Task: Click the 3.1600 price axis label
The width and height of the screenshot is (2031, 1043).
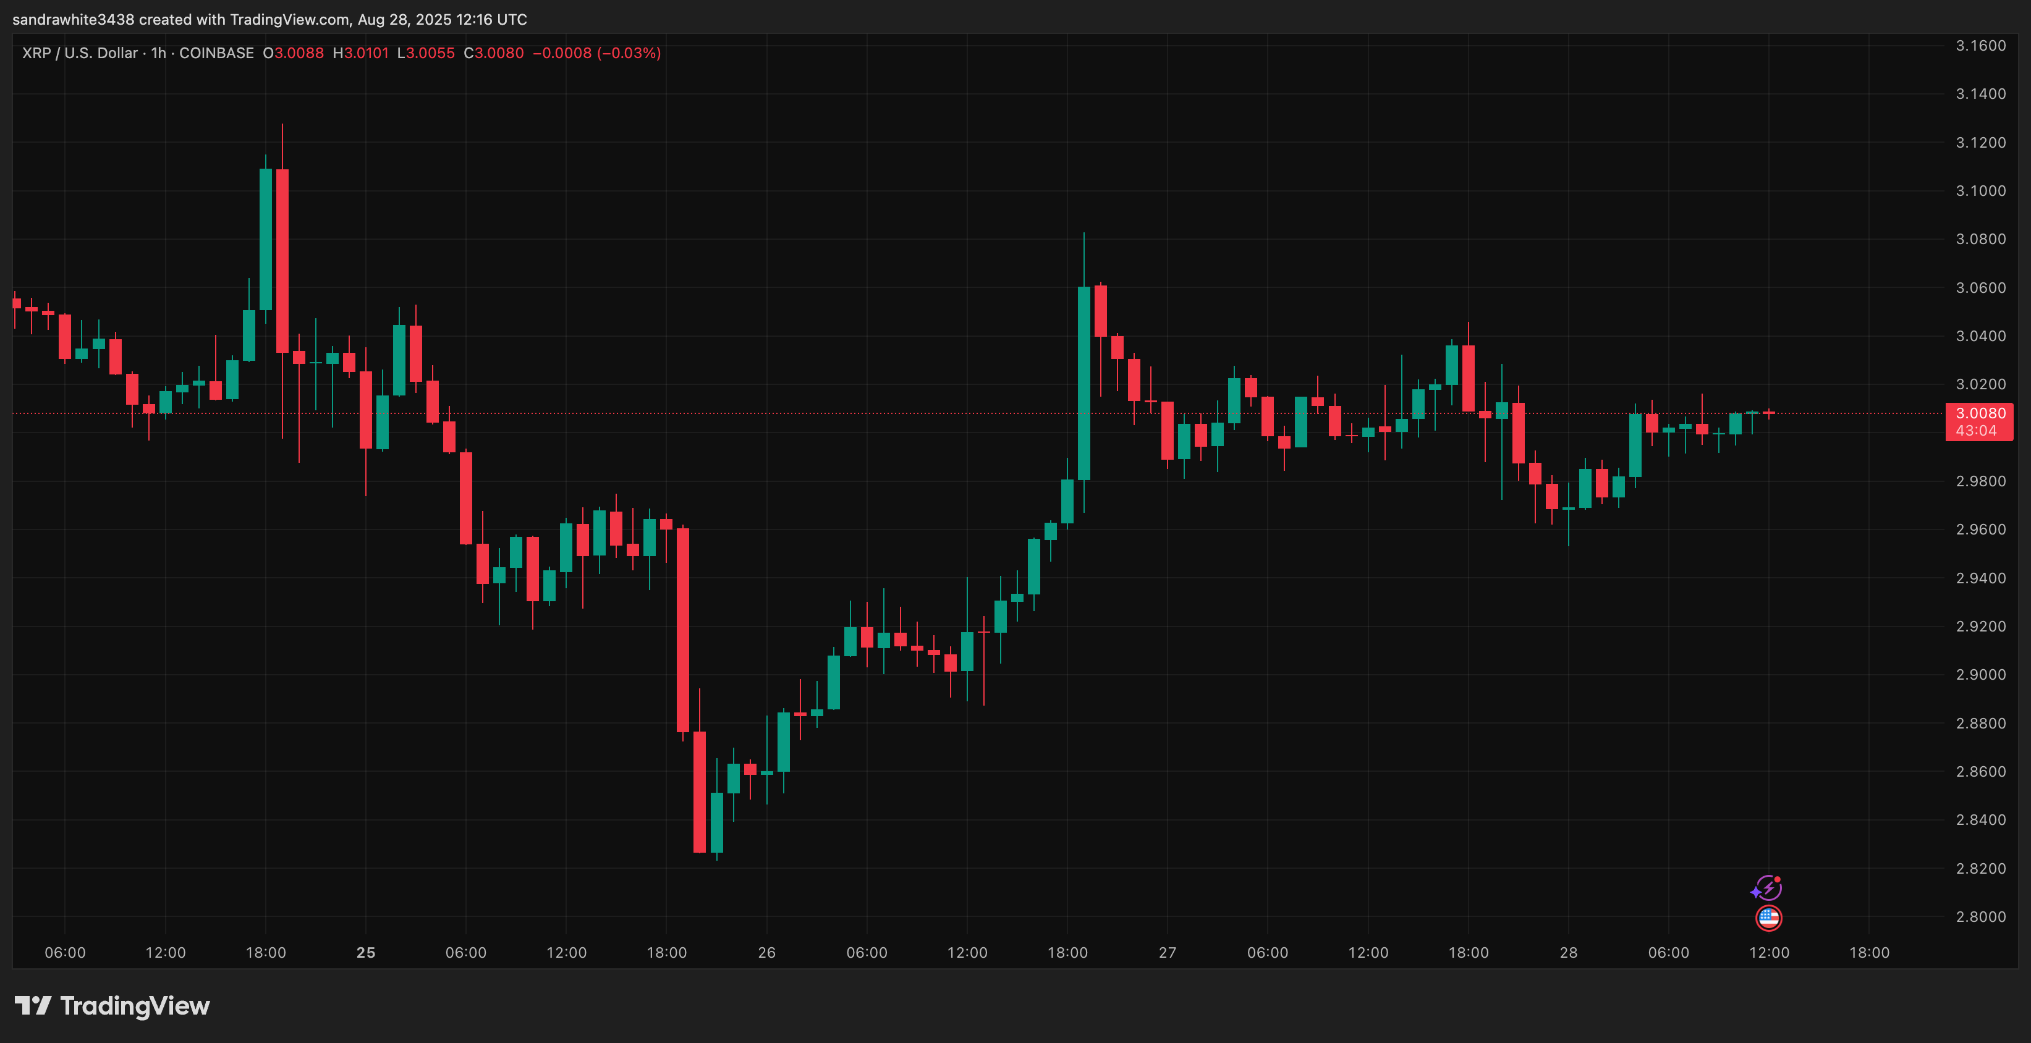Action: pyautogui.click(x=1980, y=46)
